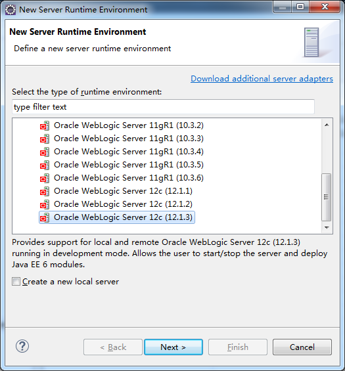Image resolution: width=345 pixels, height=371 pixels.
Task: Enable Create a new local server checkbox
Action: [x=16, y=282]
